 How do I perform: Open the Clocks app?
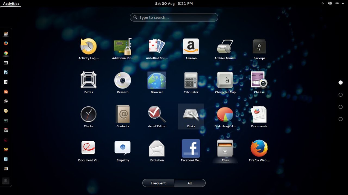(x=89, y=117)
